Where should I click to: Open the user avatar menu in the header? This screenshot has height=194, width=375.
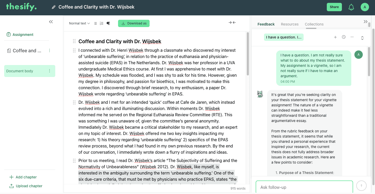[365, 7]
